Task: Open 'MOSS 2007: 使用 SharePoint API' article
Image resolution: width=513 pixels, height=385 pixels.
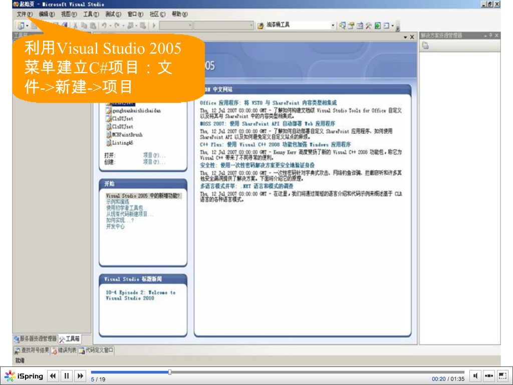Action: [268, 124]
